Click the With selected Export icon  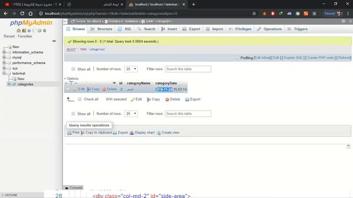pyautogui.click(x=187, y=100)
